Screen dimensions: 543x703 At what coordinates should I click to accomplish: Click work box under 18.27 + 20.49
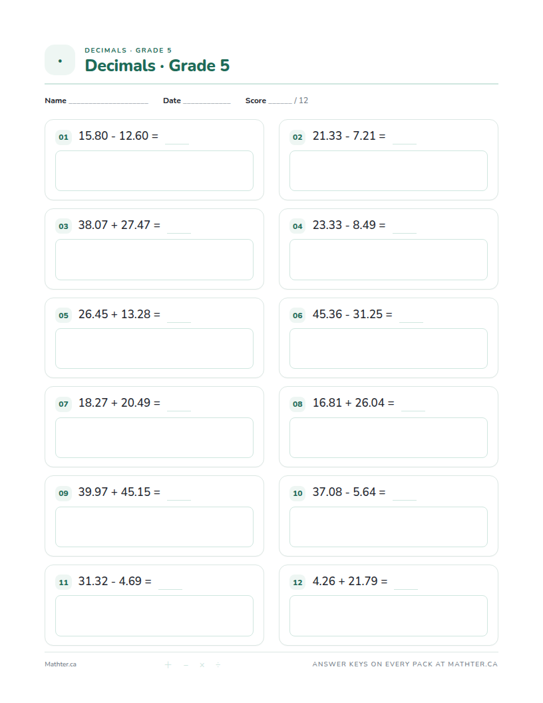[154, 437]
